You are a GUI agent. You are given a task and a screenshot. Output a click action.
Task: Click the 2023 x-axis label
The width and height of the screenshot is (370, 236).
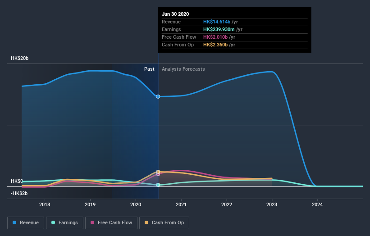(272, 204)
